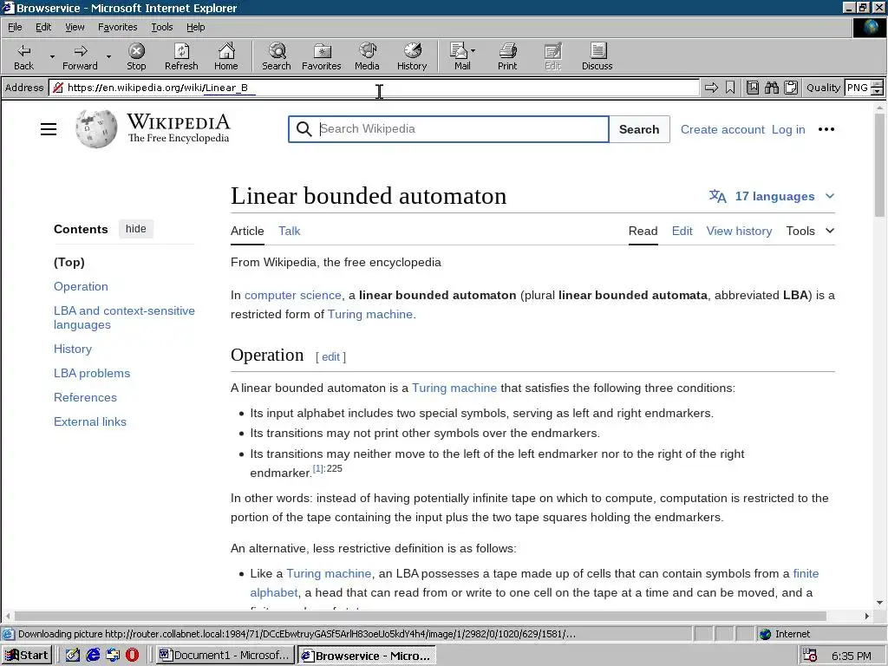Click the vertical scrollbar down arrow
The width and height of the screenshot is (888, 666).
click(x=880, y=603)
